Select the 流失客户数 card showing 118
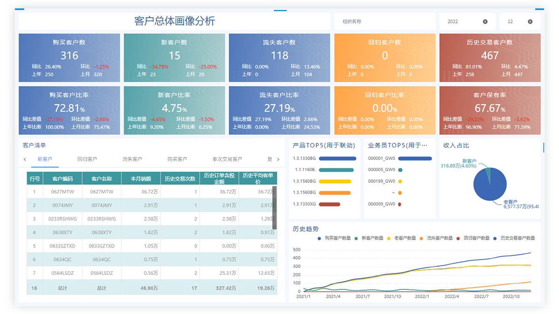This screenshot has width=559, height=314. (279, 58)
